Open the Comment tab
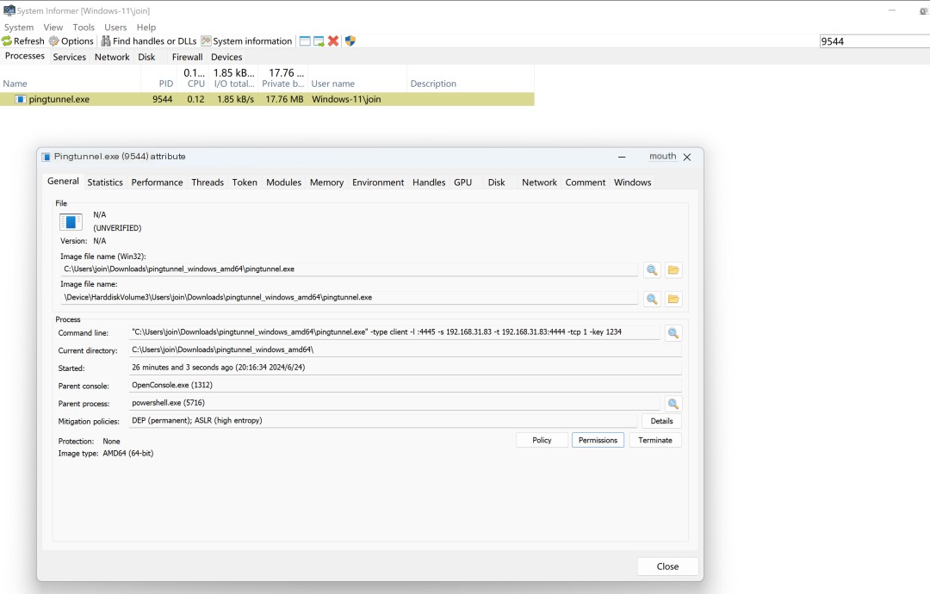The height and width of the screenshot is (594, 930). 586,183
